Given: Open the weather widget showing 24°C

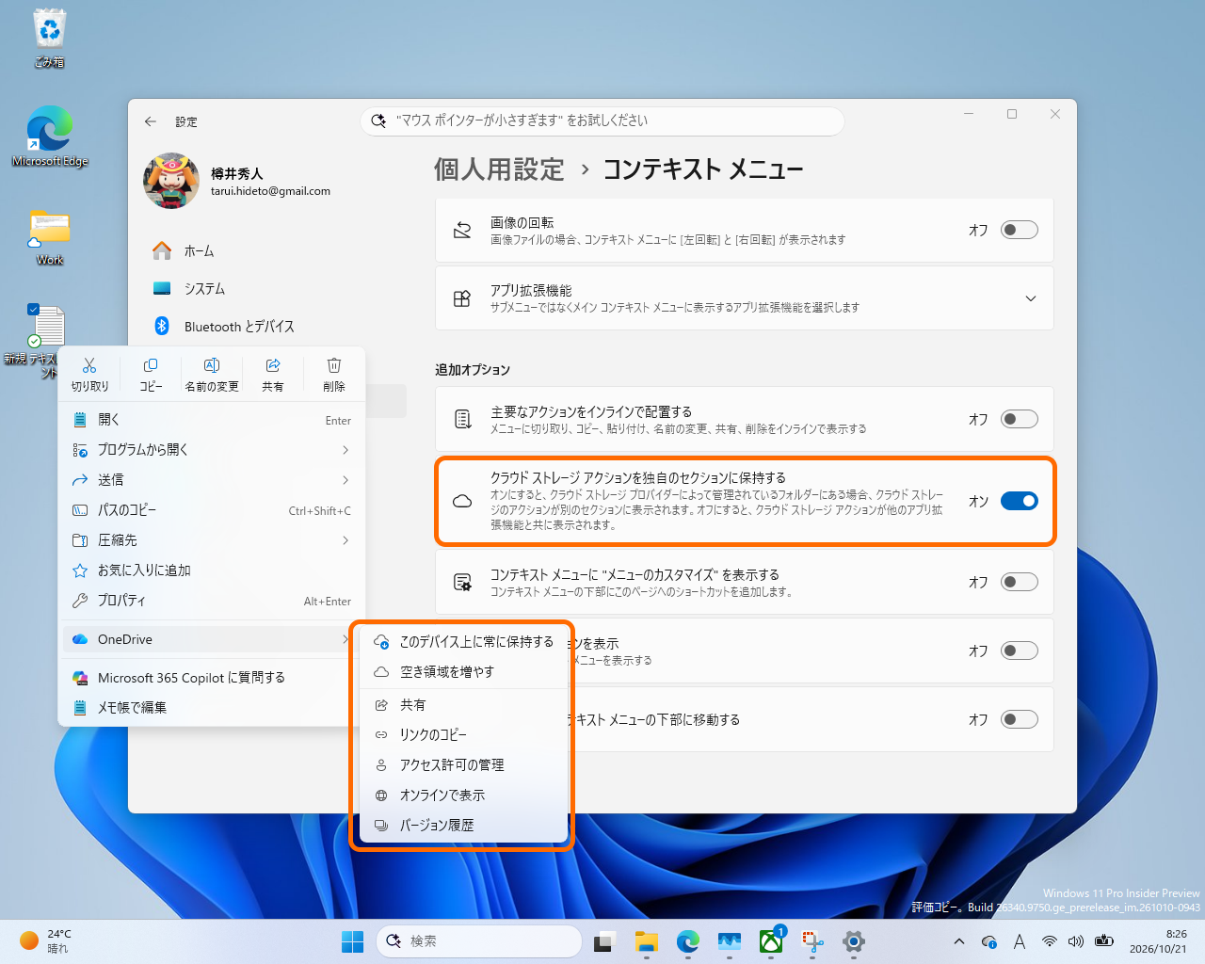Looking at the screenshot, I should point(45,941).
